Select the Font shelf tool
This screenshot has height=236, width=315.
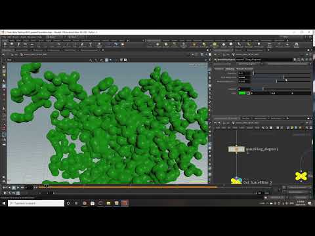point(91,45)
